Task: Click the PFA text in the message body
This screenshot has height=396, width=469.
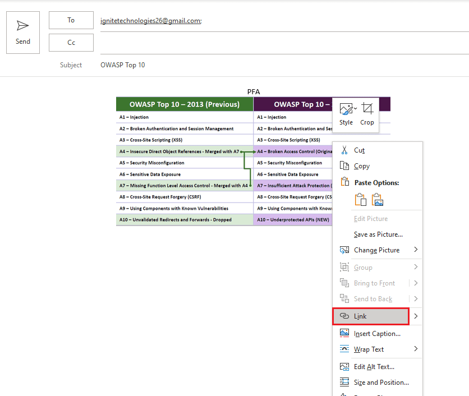Action: pyautogui.click(x=254, y=92)
